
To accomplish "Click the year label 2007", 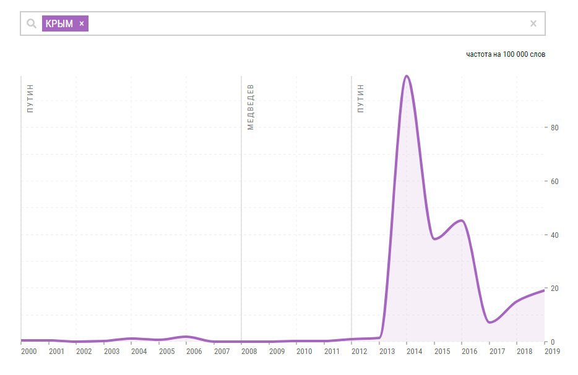I will click(x=222, y=352).
